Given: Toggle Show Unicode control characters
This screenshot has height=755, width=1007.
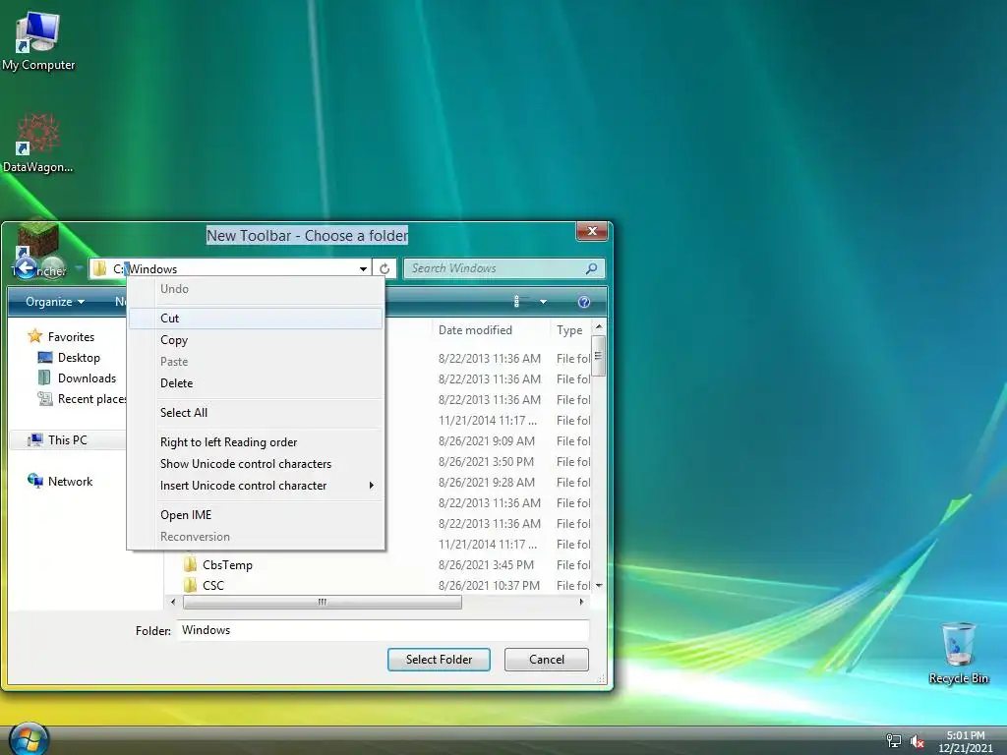Looking at the screenshot, I should 256,464.
